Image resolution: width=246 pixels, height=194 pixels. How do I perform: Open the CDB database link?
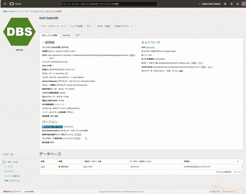point(43,167)
